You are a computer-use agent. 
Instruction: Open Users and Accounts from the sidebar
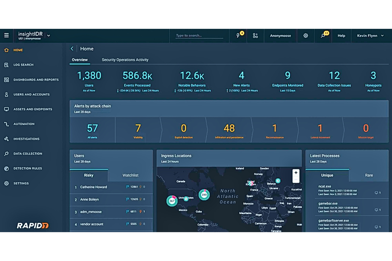pyautogui.click(x=6, y=94)
